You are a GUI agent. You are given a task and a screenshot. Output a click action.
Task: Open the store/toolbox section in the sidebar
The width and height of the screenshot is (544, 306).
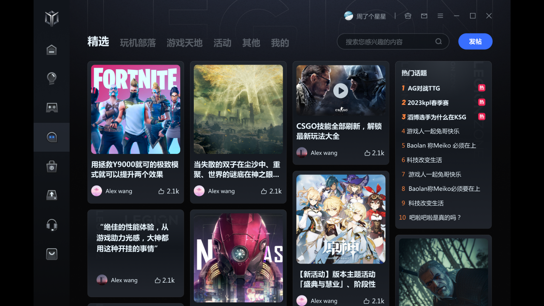[51, 166]
